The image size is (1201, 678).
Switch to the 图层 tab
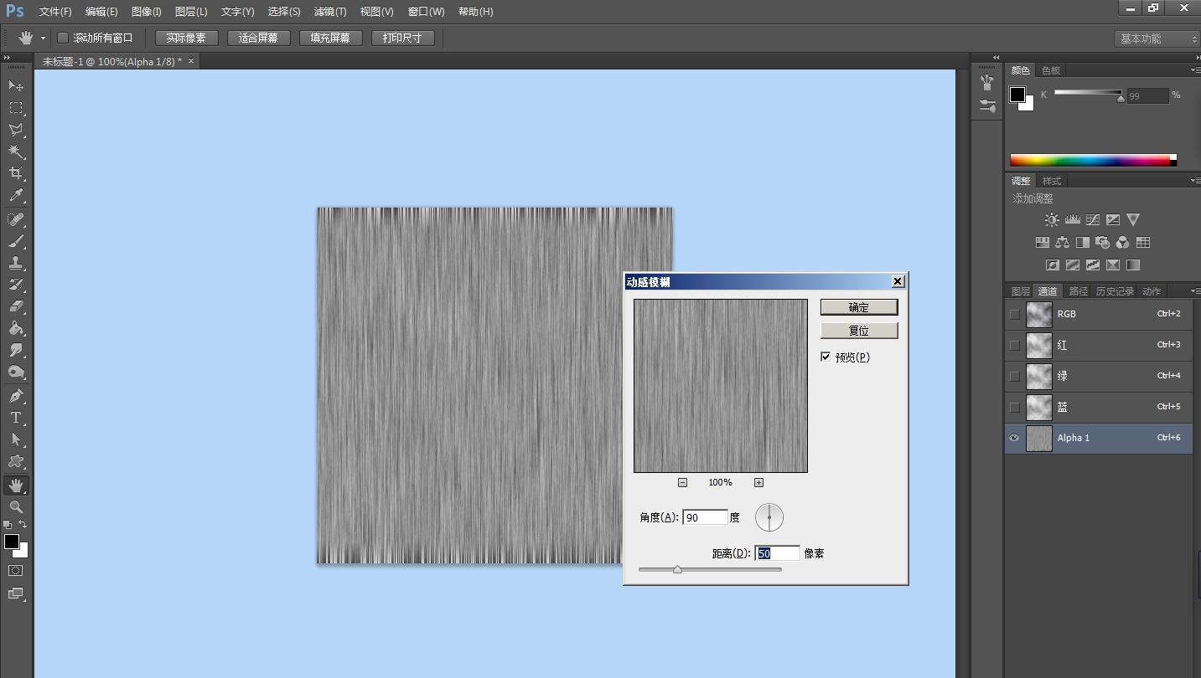click(1020, 291)
